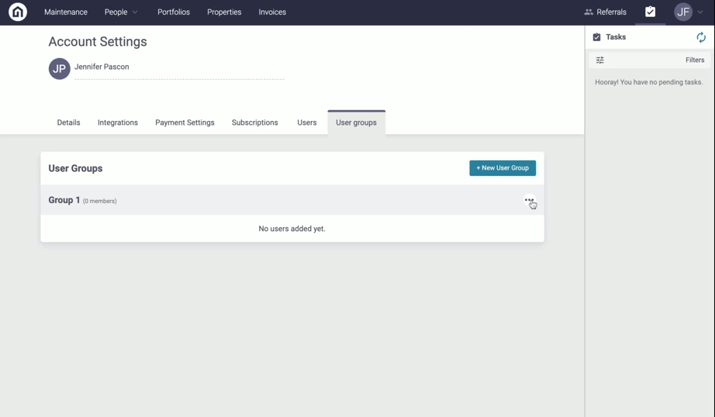Click the New User Group button

coord(502,168)
